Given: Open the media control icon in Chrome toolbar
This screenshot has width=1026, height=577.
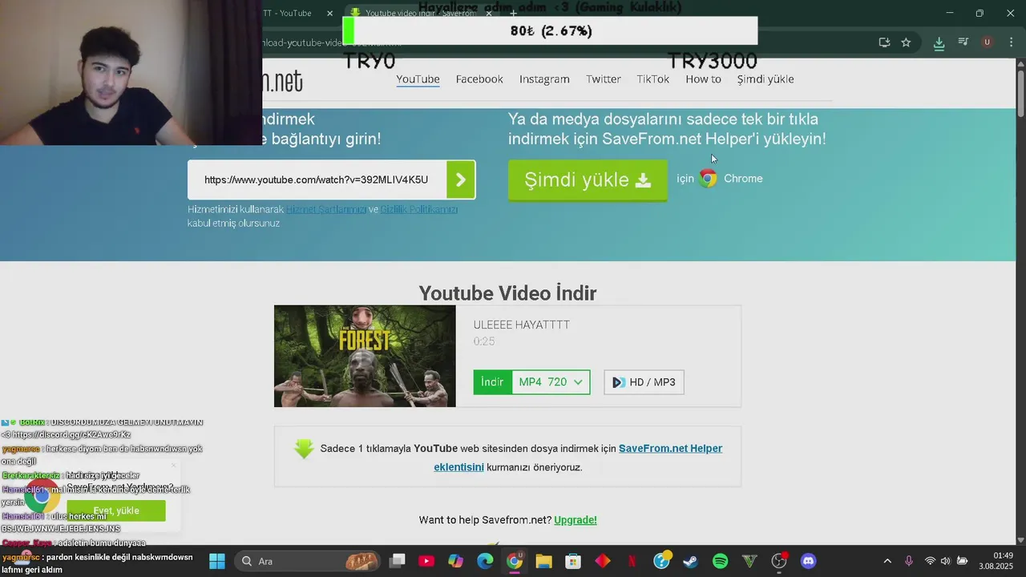Looking at the screenshot, I should click(963, 42).
